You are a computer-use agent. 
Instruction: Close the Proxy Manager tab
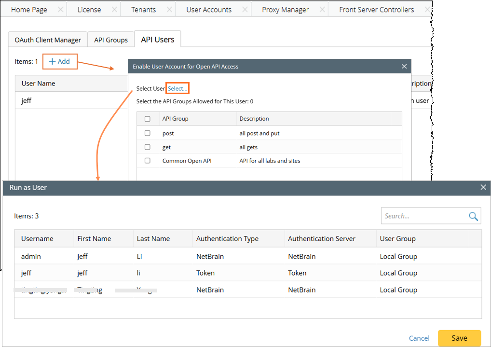[322, 10]
